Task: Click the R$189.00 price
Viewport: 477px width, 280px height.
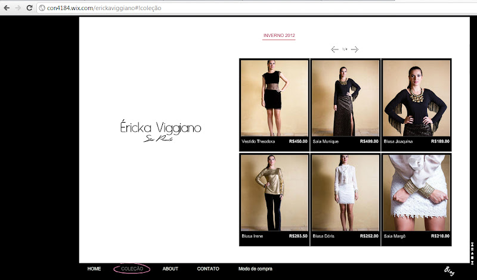Action: point(440,141)
